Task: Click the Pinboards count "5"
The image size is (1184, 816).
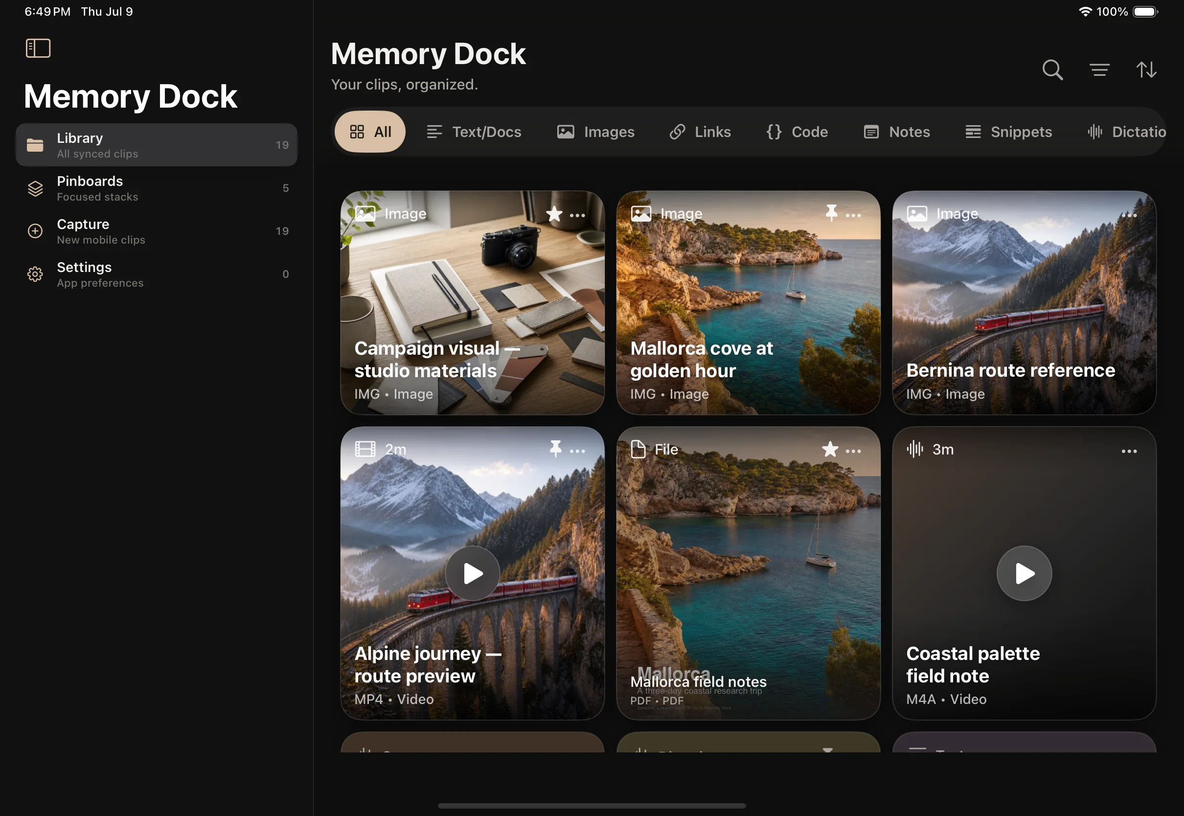Action: point(286,188)
